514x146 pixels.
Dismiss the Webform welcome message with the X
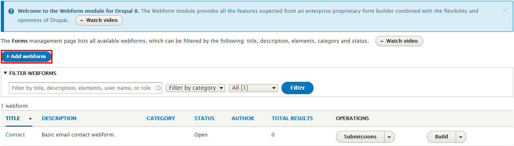[x=505, y=11]
